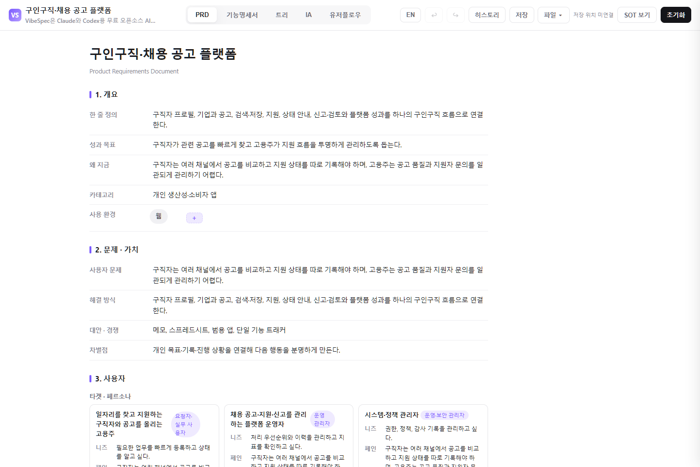Click the Product Requirements Document subtitle
The height and width of the screenshot is (467, 700).
[x=134, y=72]
